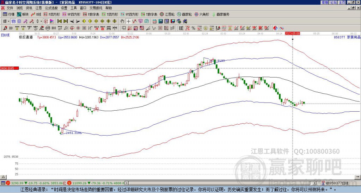The image size is (361, 193).
Task: Select the red crosshair target tool
Action: pyautogui.click(x=72, y=28)
